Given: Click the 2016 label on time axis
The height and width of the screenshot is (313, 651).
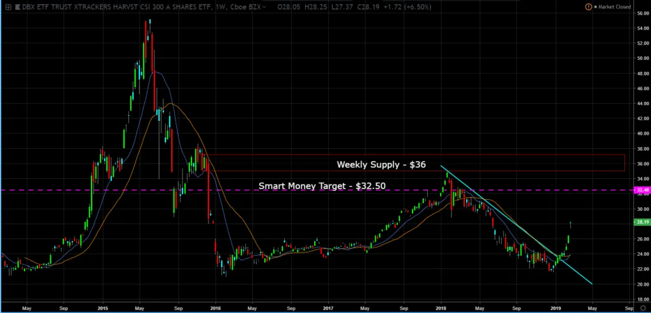Looking at the screenshot, I should pyautogui.click(x=215, y=309).
